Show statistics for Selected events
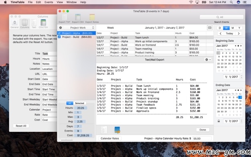The image size is (251, 157). coord(79,103)
